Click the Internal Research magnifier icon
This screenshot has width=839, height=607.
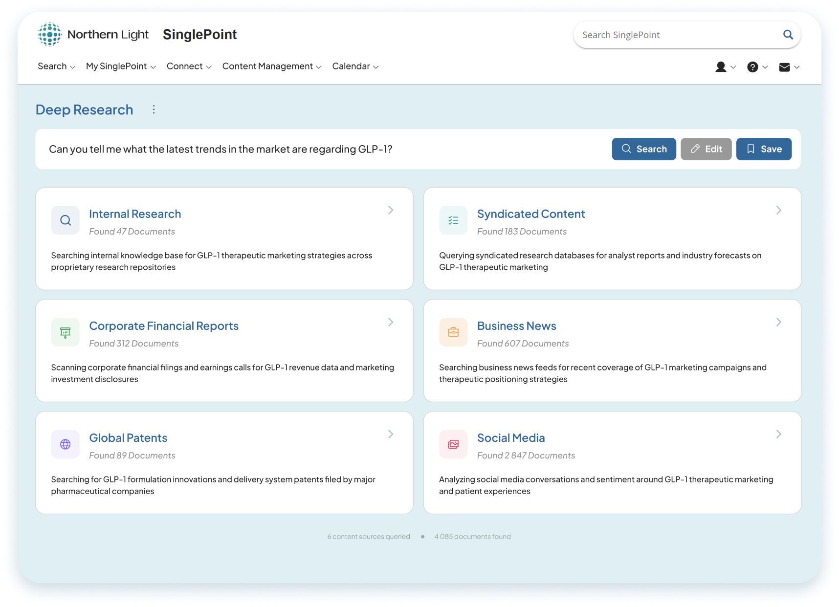tap(66, 220)
